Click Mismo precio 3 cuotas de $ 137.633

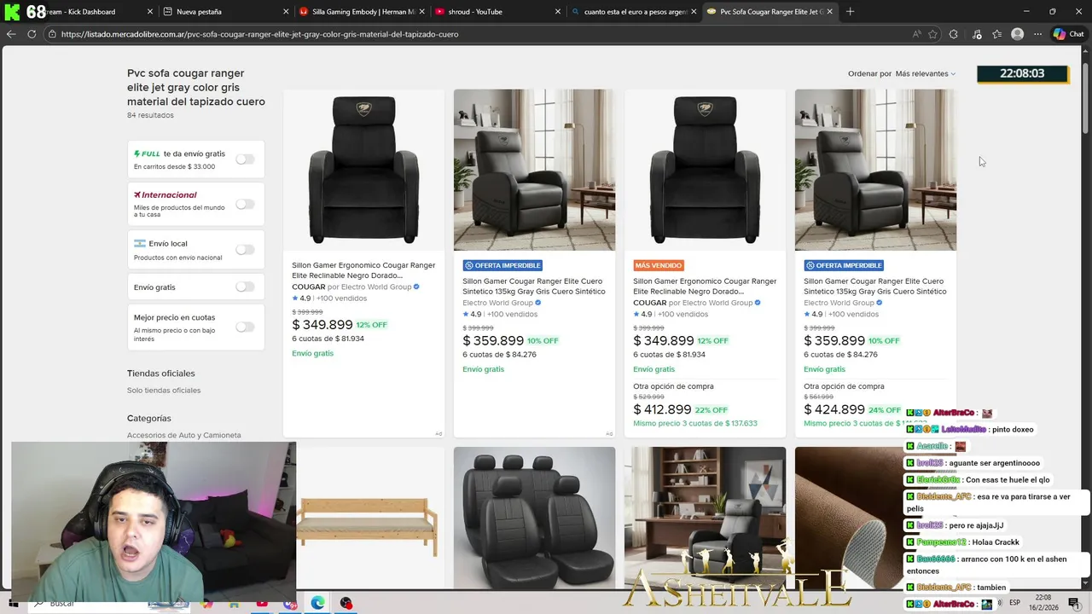point(695,423)
